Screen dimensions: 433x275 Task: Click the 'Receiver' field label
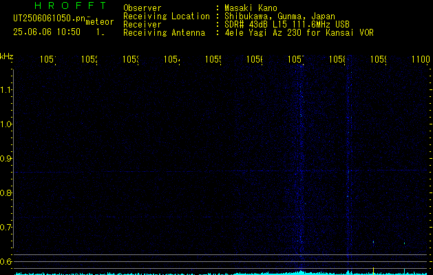[x=142, y=25]
